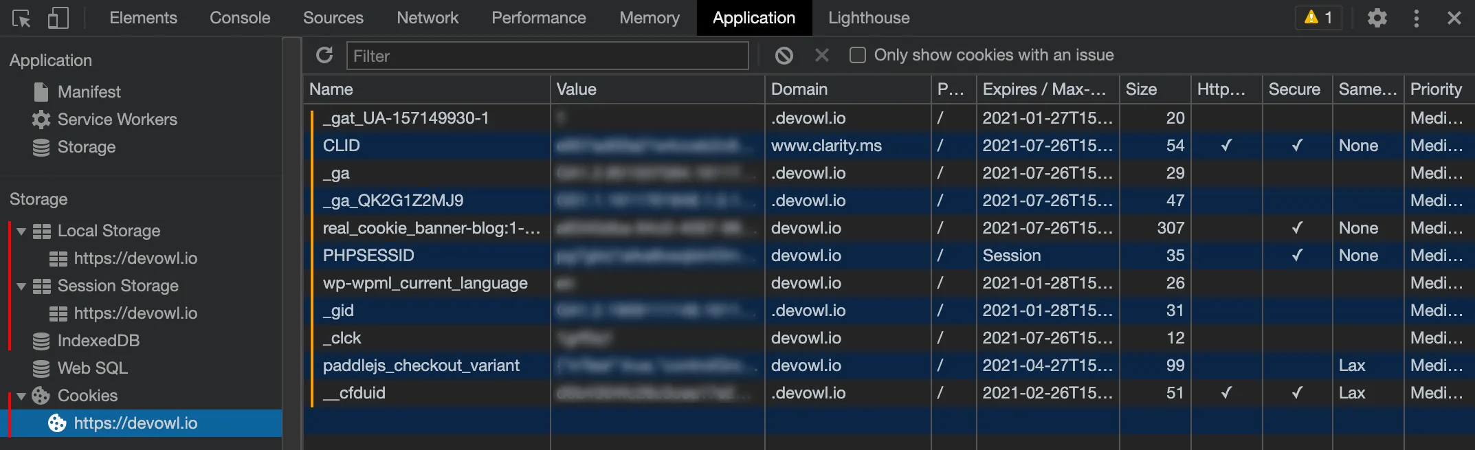Click the warning issues badge
The image size is (1475, 450).
pyautogui.click(x=1318, y=18)
